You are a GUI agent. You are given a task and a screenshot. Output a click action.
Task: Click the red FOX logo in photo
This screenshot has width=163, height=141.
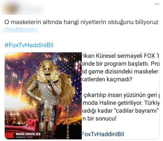(10, 135)
